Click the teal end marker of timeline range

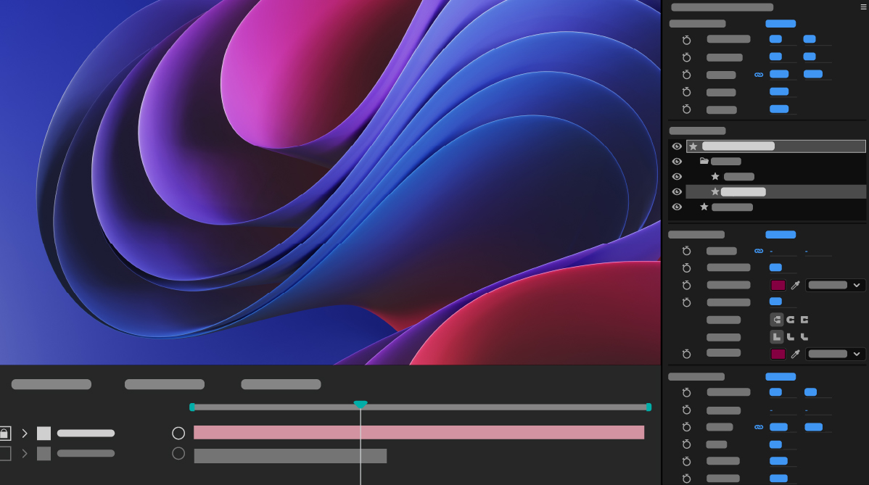(648, 407)
